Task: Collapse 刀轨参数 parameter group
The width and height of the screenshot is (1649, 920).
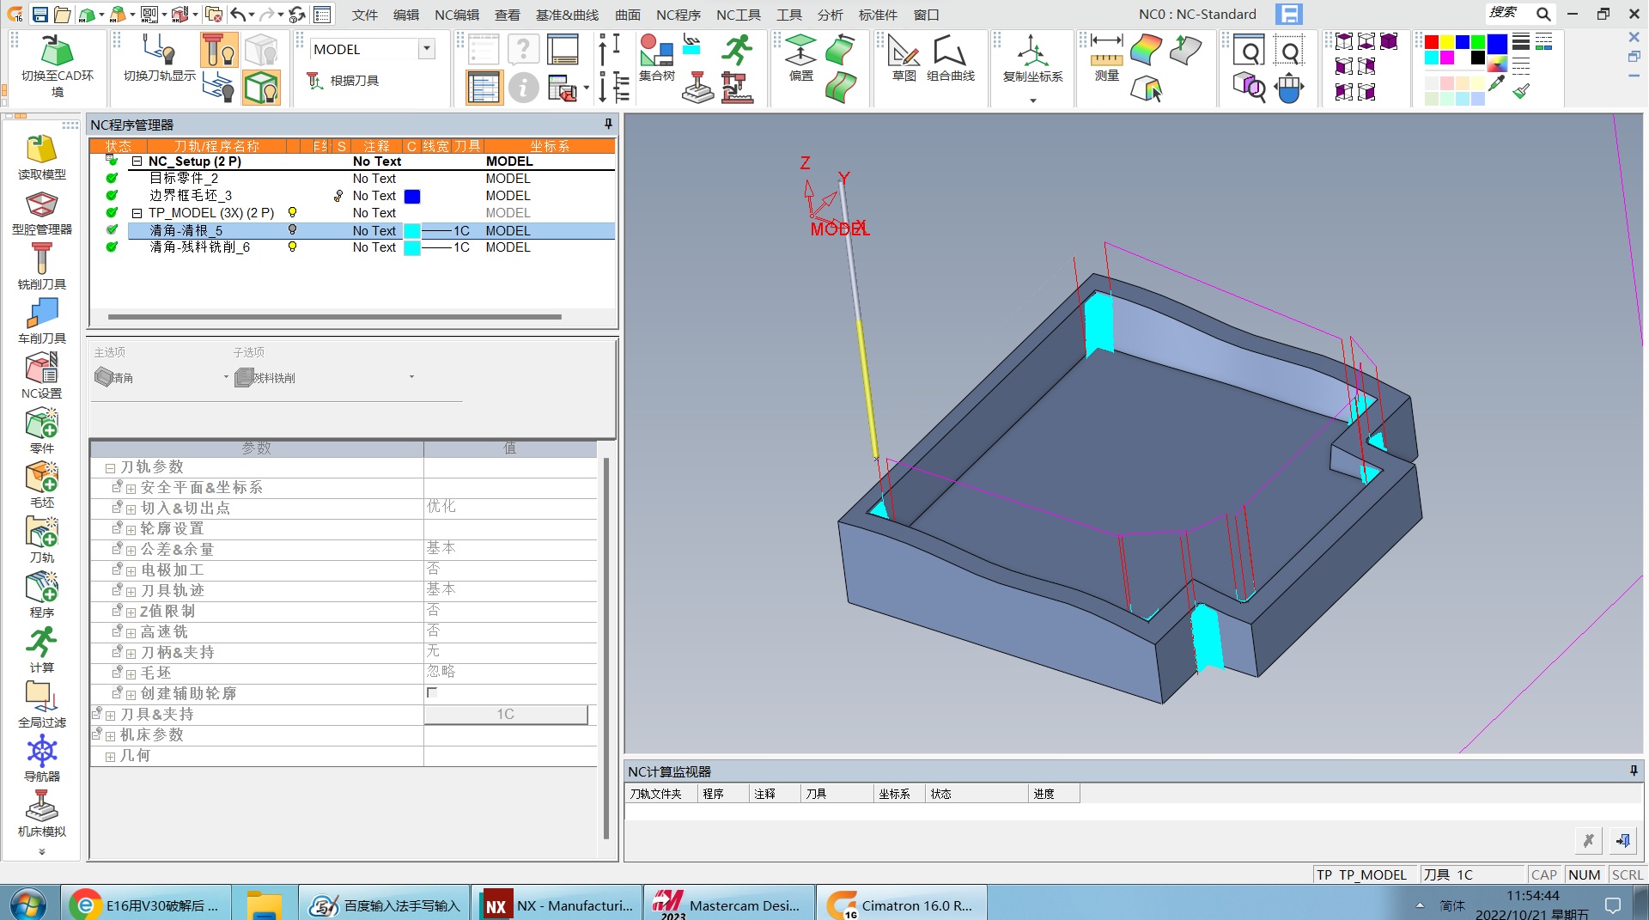Action: [x=110, y=468]
